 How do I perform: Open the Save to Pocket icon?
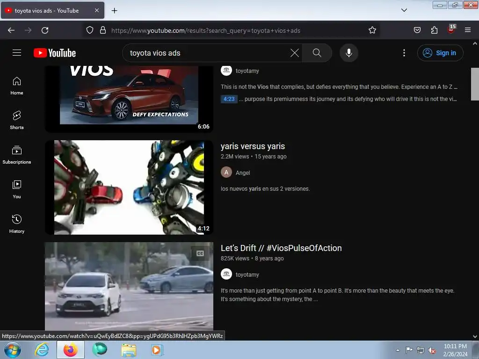pyautogui.click(x=417, y=30)
